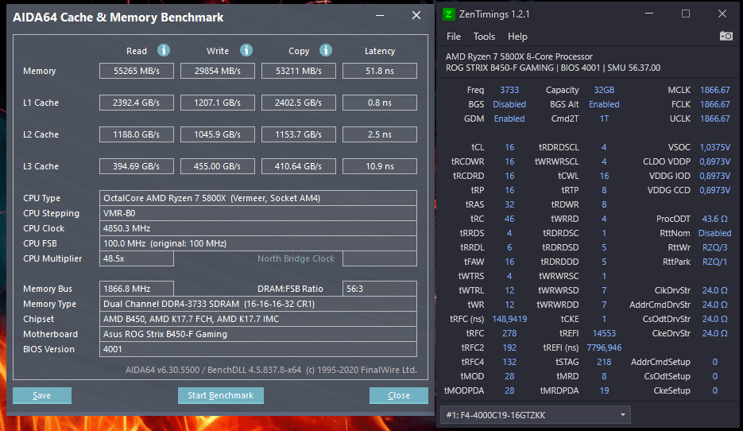Minimize the AIDA64 benchmark window
The image size is (743, 431).
tap(380, 16)
